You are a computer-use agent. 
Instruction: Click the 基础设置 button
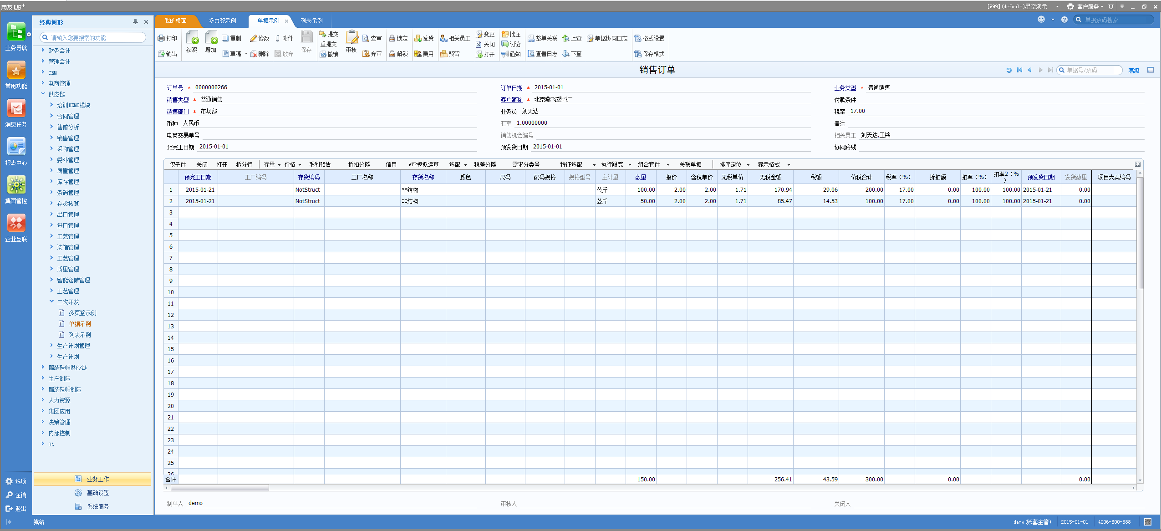[x=97, y=492]
